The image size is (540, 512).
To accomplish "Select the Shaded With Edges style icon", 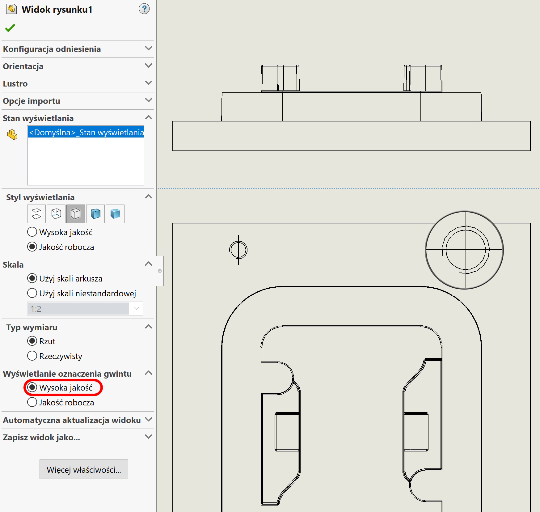I will 95,214.
